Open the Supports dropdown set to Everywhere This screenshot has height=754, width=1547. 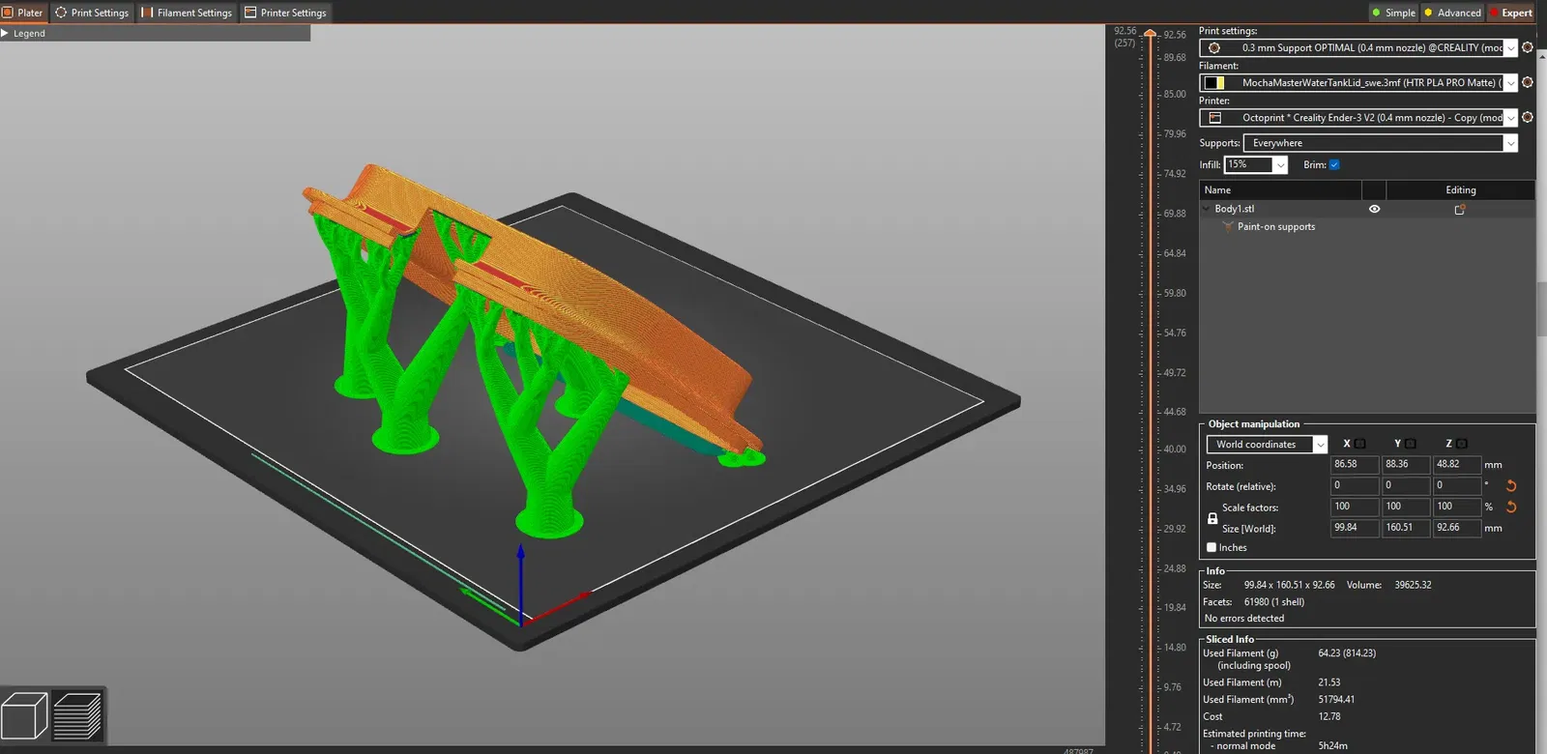tap(1381, 143)
